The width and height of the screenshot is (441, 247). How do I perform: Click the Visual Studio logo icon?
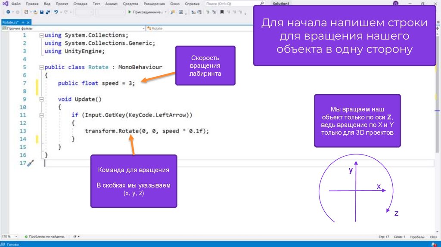coord(5,3)
